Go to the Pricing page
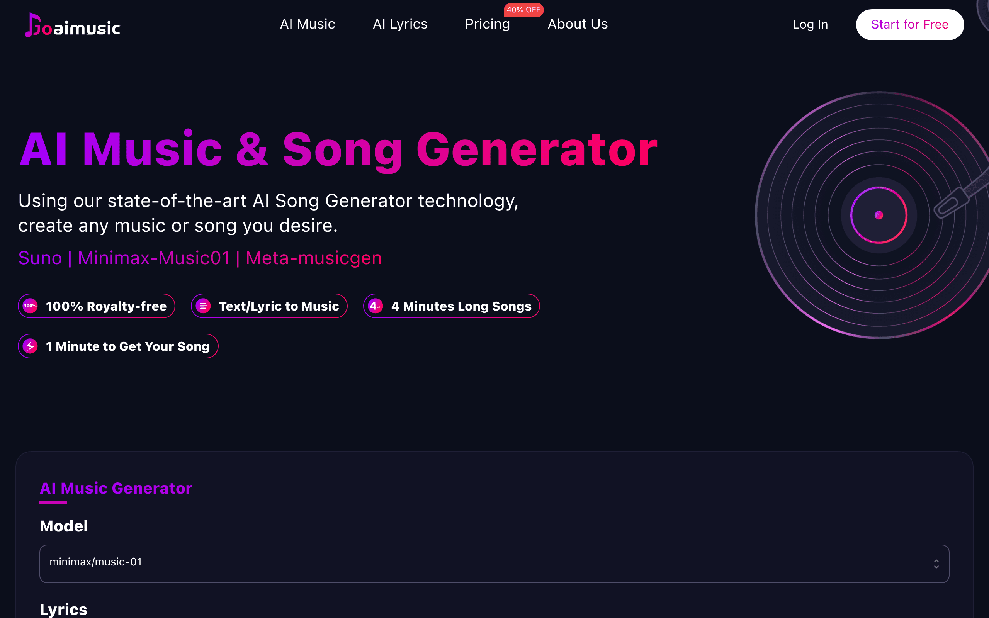This screenshot has height=618, width=989. click(x=487, y=24)
